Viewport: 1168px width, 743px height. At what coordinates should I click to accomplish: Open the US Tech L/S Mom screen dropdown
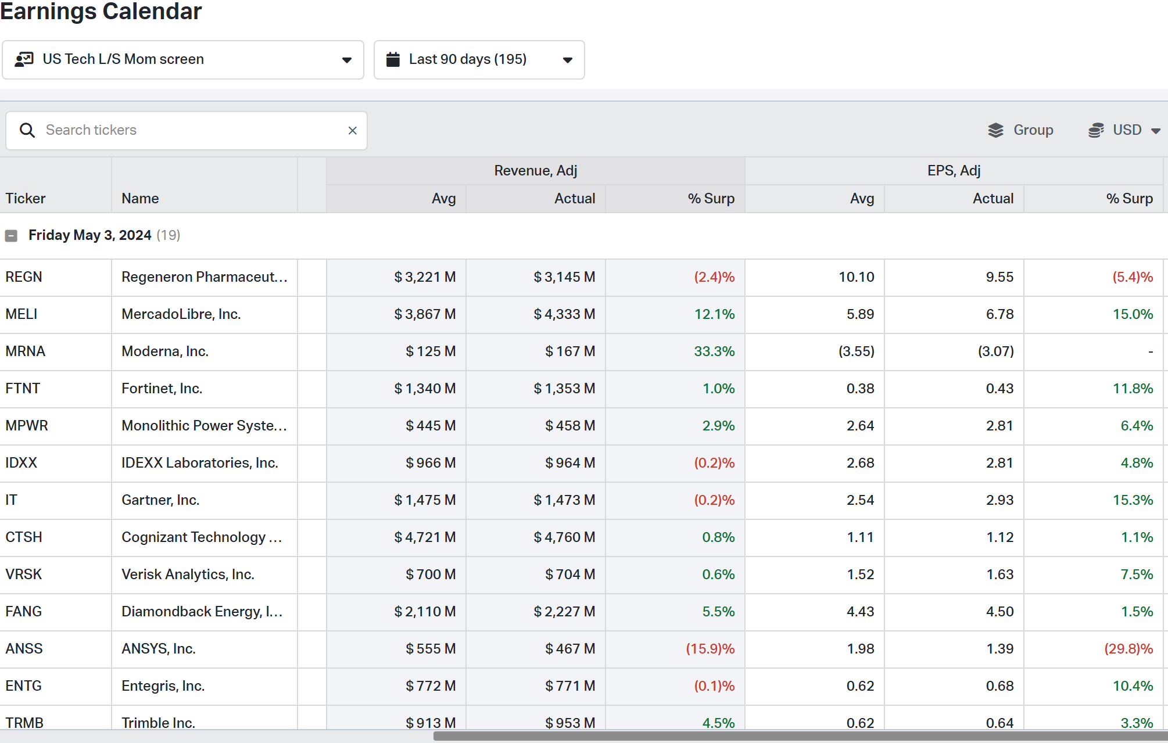point(183,60)
